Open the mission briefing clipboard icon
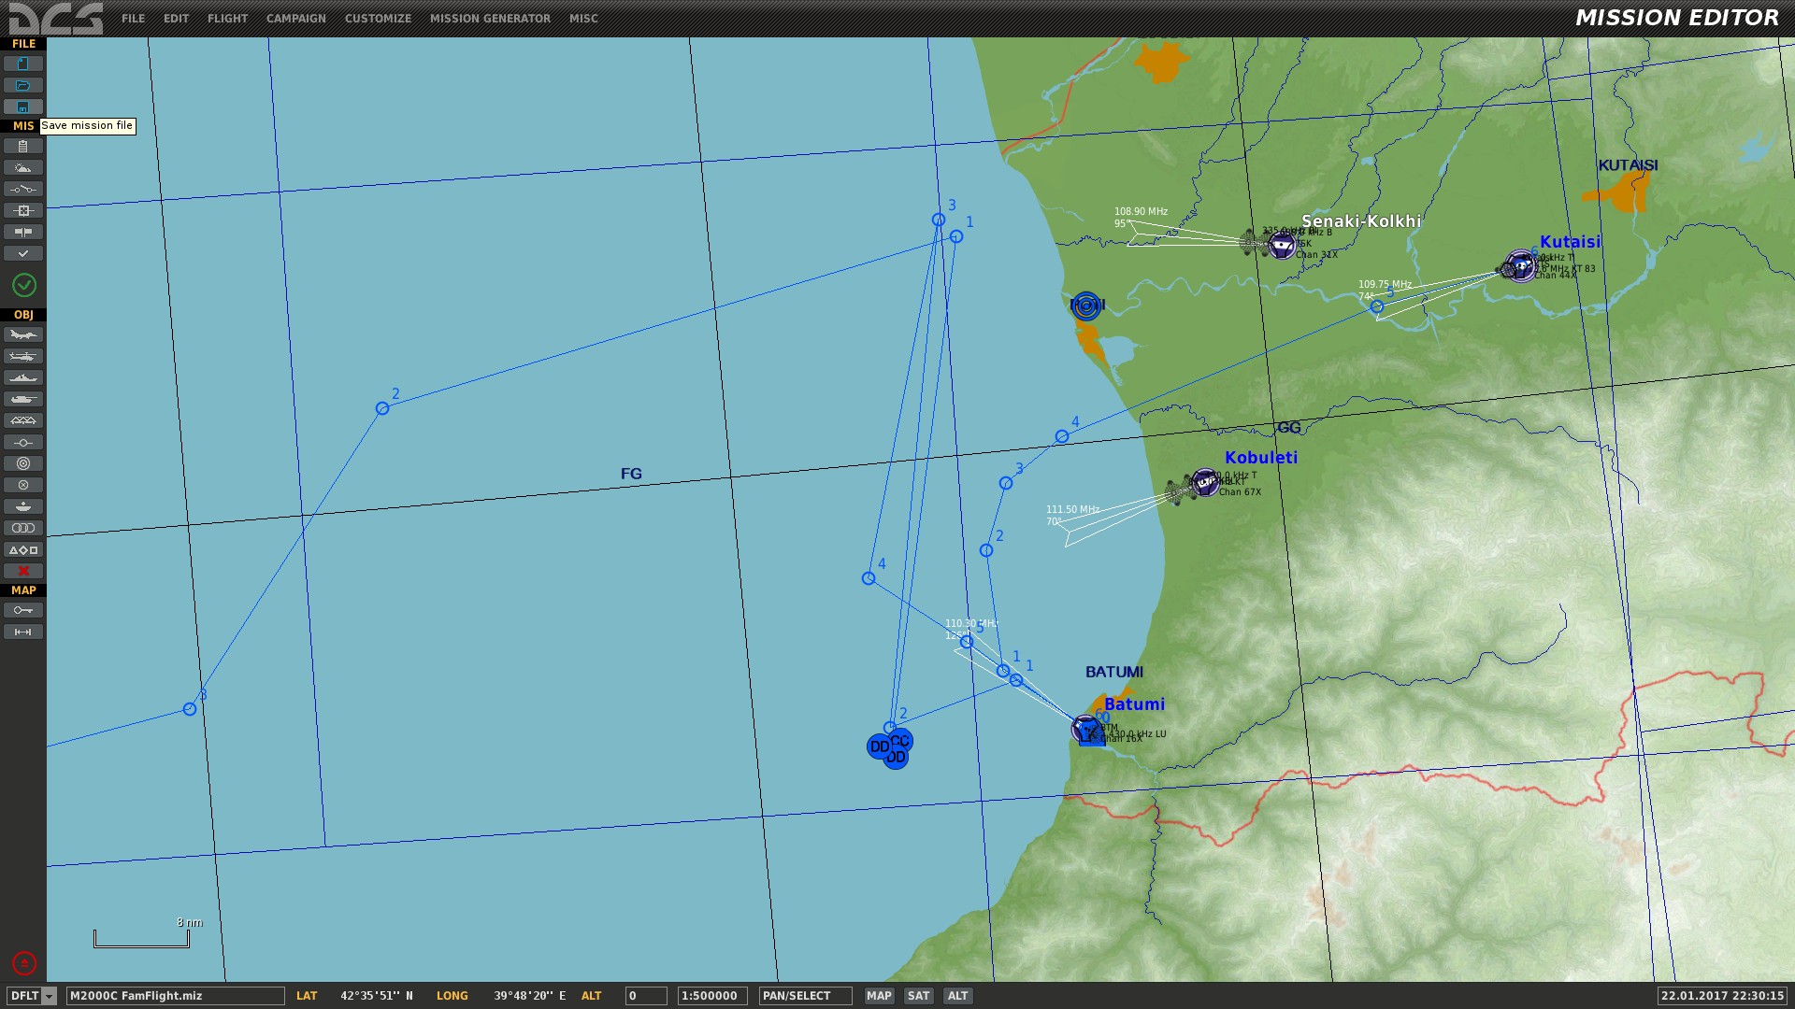The height and width of the screenshot is (1009, 1795). [23, 146]
